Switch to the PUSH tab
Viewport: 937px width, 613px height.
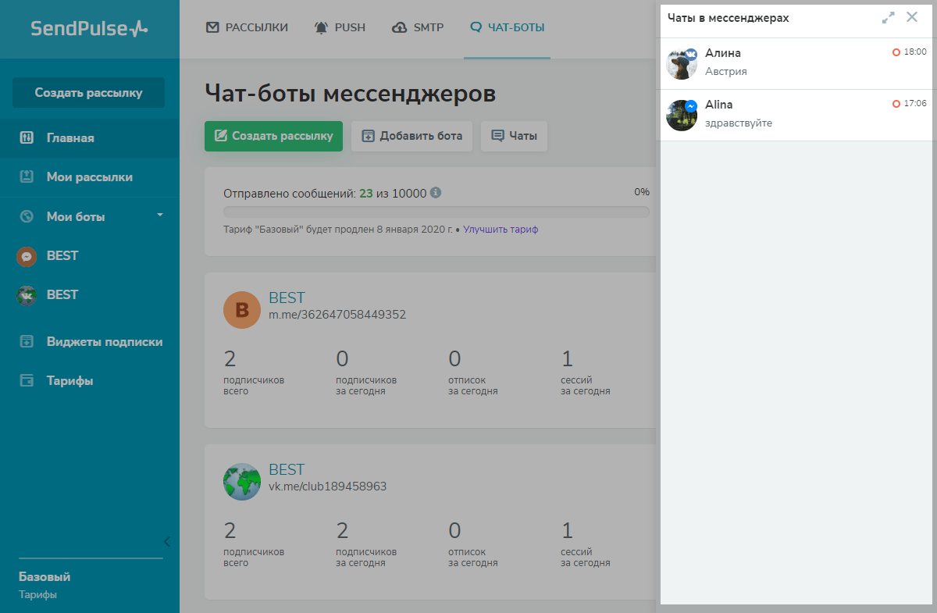pos(340,28)
